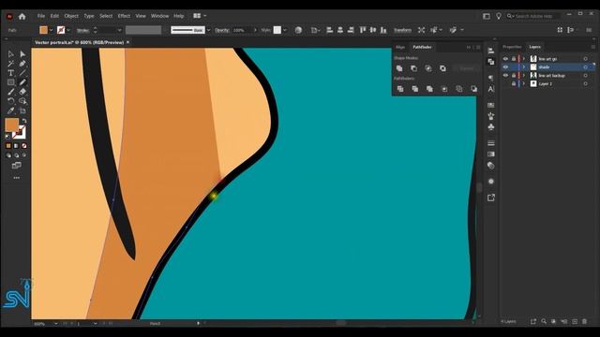This screenshot has height=337, width=600.
Task: Unlock the line art go layer
Action: tap(514, 59)
